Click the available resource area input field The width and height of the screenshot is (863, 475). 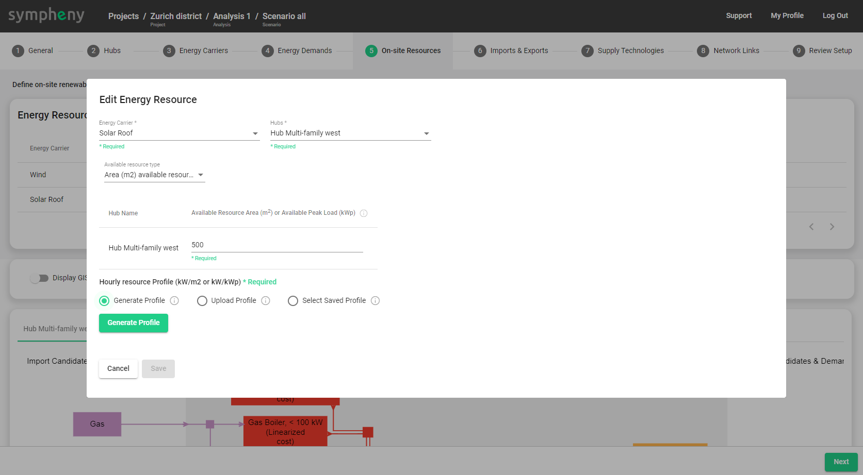click(x=277, y=245)
